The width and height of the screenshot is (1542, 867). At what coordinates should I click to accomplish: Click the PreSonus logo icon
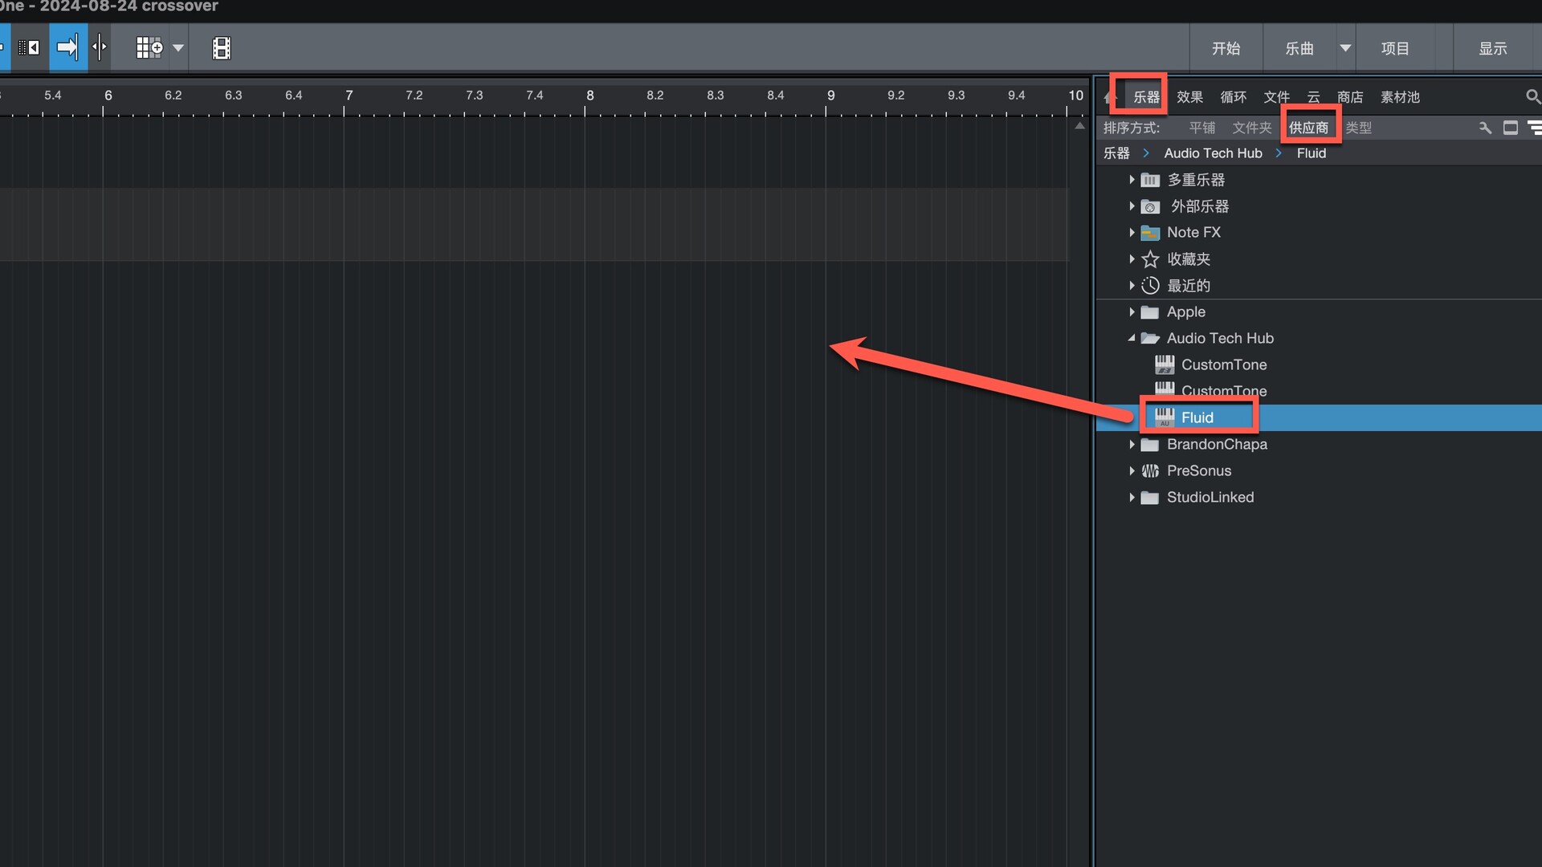(x=1150, y=471)
